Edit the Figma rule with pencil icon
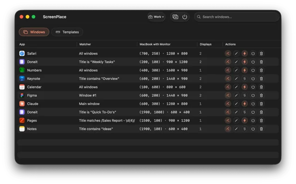This screenshot has height=184, width=296. pos(236,95)
